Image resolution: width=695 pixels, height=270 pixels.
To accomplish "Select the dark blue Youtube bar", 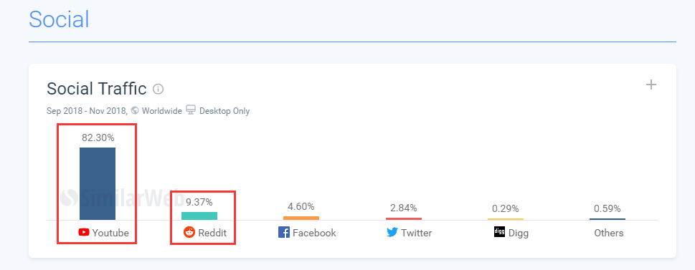I will pos(98,183).
